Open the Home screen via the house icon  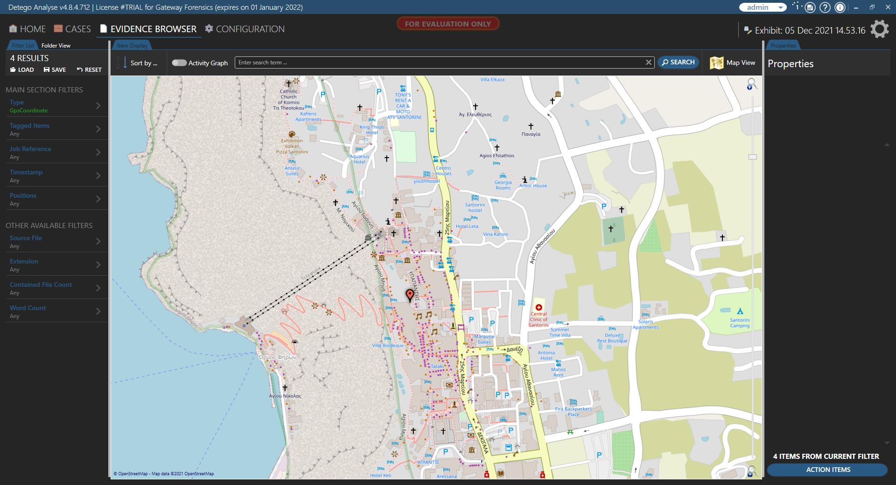point(13,28)
